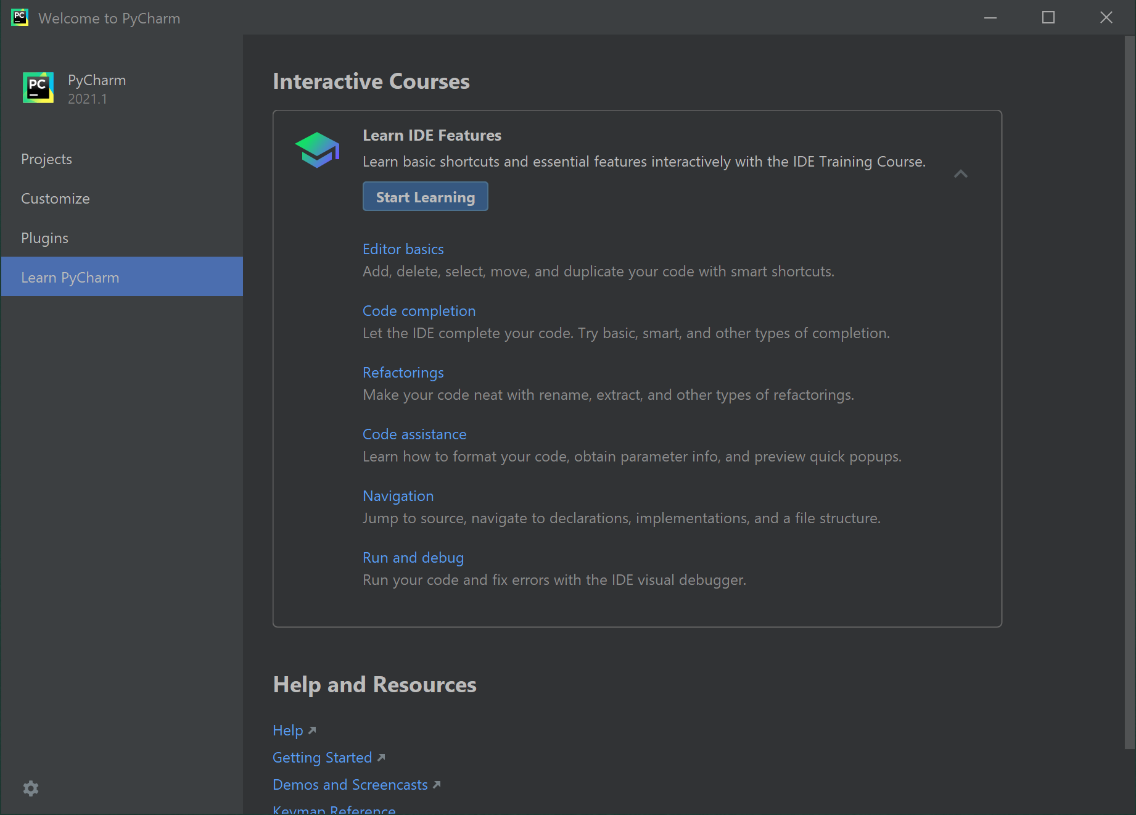This screenshot has width=1136, height=815.
Task: Select the Learn PyCharm section
Action: (x=121, y=276)
